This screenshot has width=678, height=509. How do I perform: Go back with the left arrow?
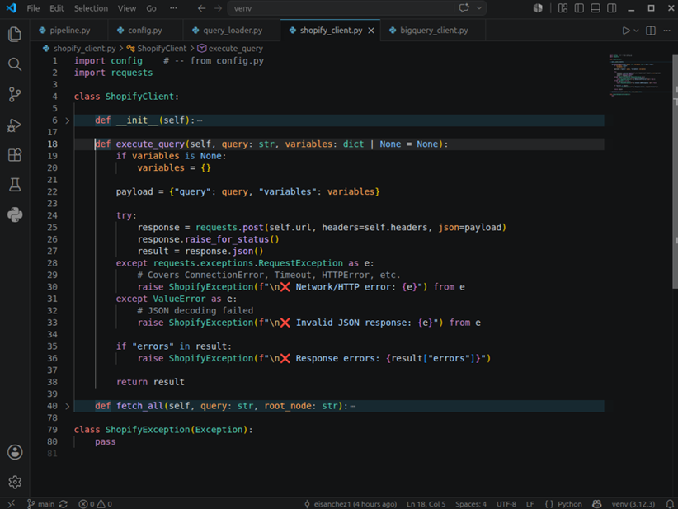coord(201,8)
